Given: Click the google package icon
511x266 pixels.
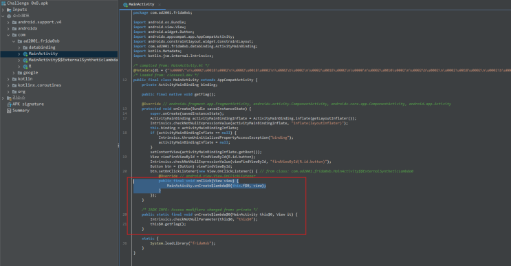Looking at the screenshot, I should (x=19, y=73).
